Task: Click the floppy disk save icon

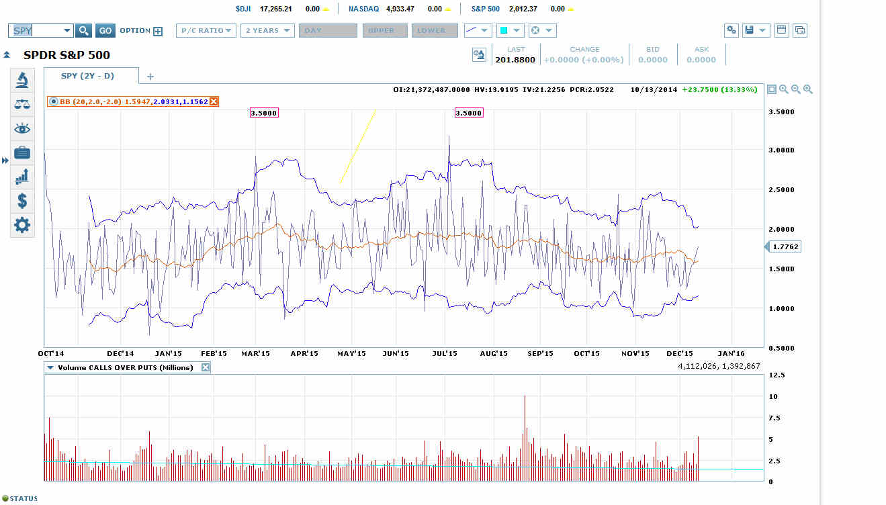Action: [x=749, y=30]
